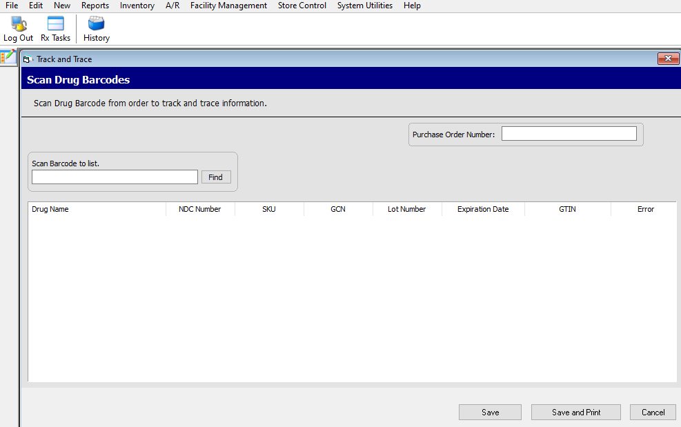The image size is (681, 427).
Task: Focus the Purchase Order Number field
Action: [569, 134]
